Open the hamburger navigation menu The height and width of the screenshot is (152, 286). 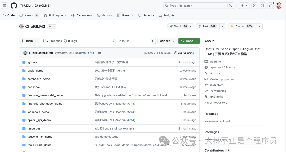[x=4, y=6]
